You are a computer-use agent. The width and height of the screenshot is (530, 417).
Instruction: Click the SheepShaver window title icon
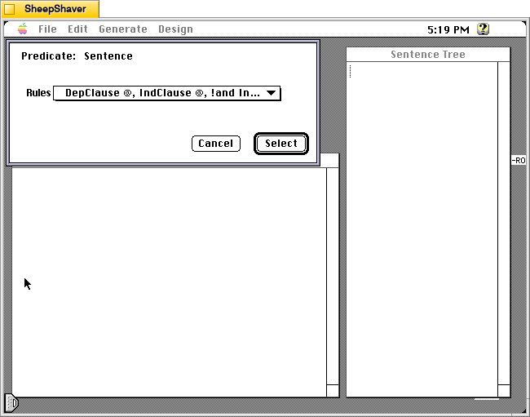click(10, 9)
